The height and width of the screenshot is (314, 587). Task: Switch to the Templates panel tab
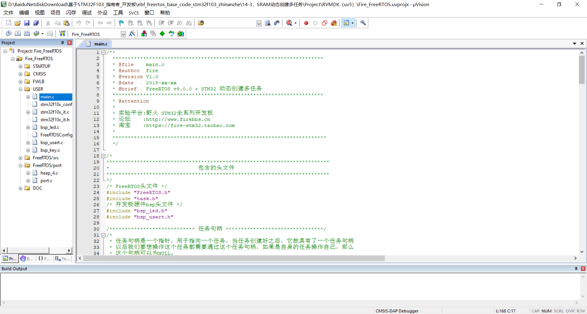(63, 259)
